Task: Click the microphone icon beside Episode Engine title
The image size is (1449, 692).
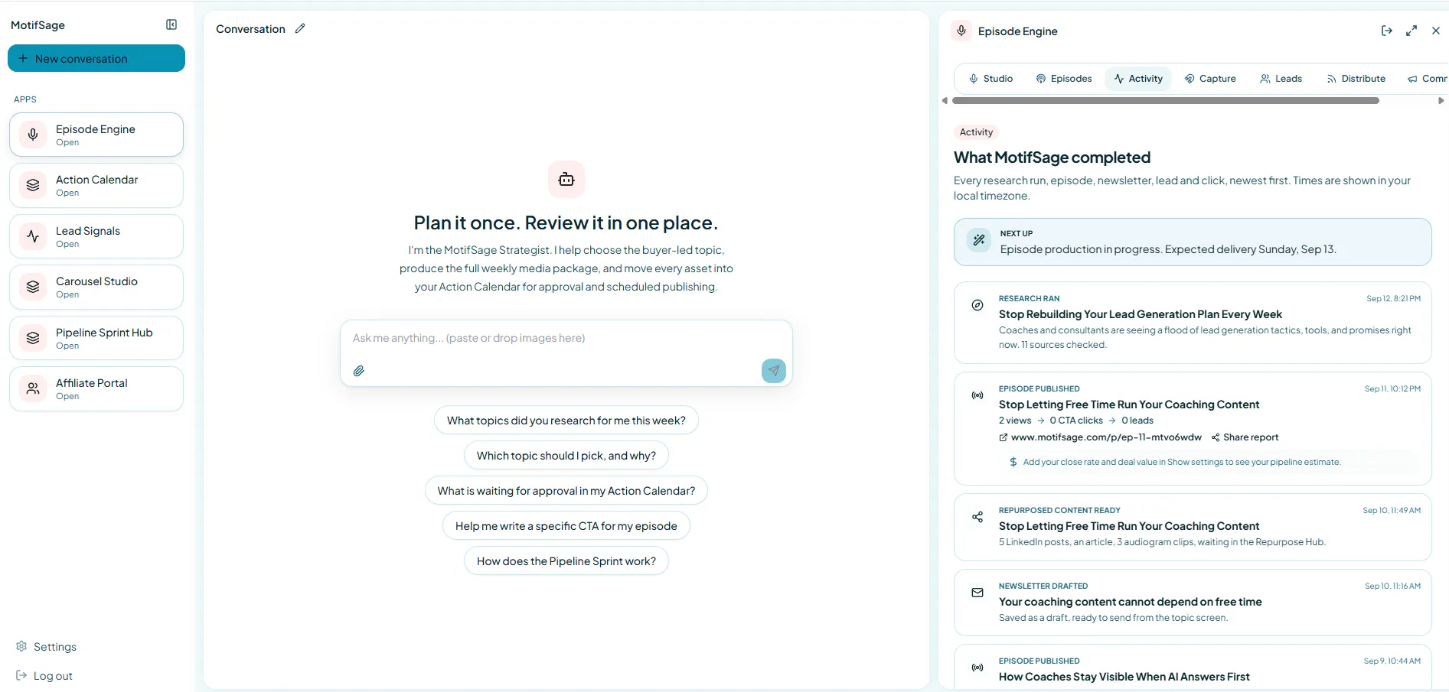Action: 961,31
